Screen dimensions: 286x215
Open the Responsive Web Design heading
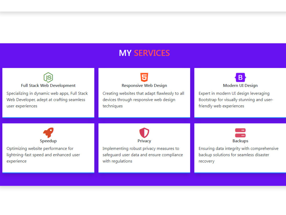144,85
